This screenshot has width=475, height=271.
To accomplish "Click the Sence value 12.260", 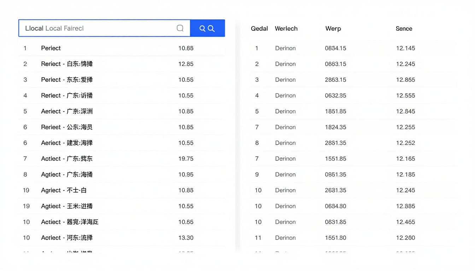I will 405,238.
